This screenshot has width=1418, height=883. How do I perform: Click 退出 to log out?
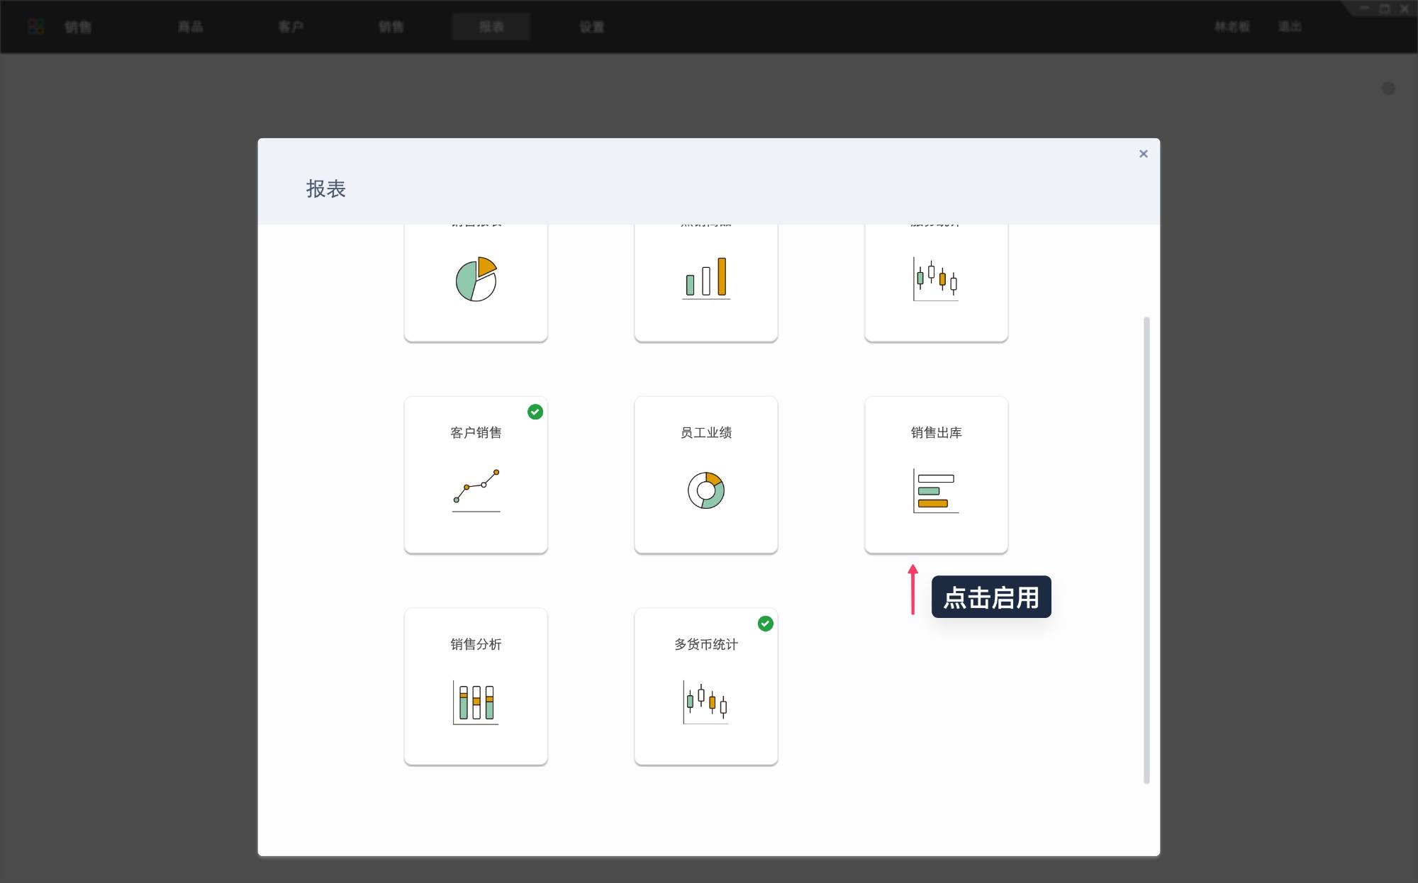1290,27
